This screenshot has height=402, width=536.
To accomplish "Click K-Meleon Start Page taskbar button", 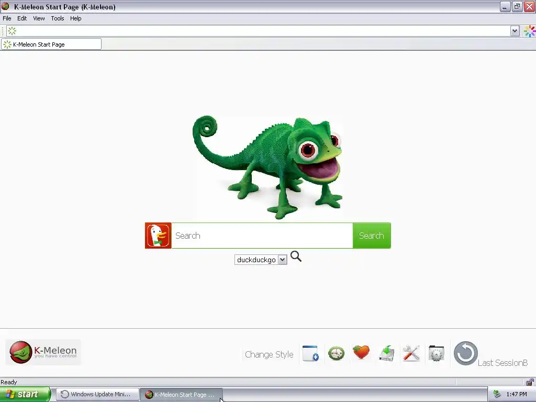I will pyautogui.click(x=181, y=395).
